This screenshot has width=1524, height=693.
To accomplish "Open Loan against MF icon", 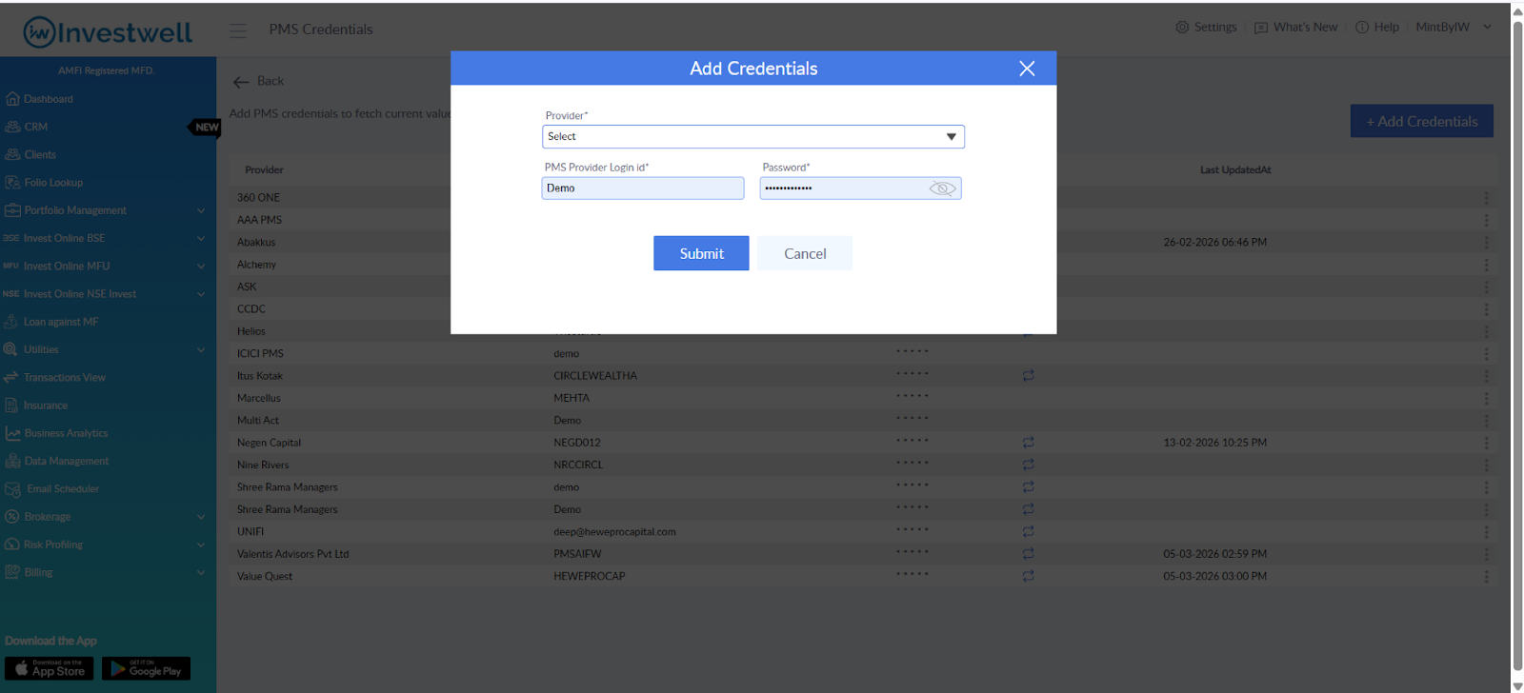I will point(11,322).
